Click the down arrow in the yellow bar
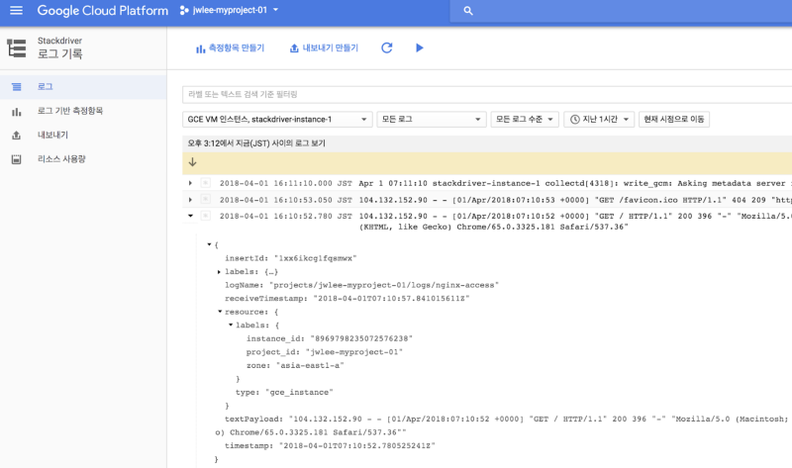 192,162
